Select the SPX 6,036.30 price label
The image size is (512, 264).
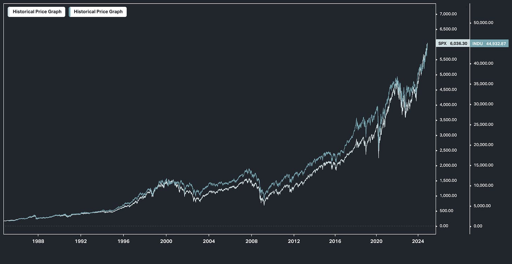(x=453, y=44)
